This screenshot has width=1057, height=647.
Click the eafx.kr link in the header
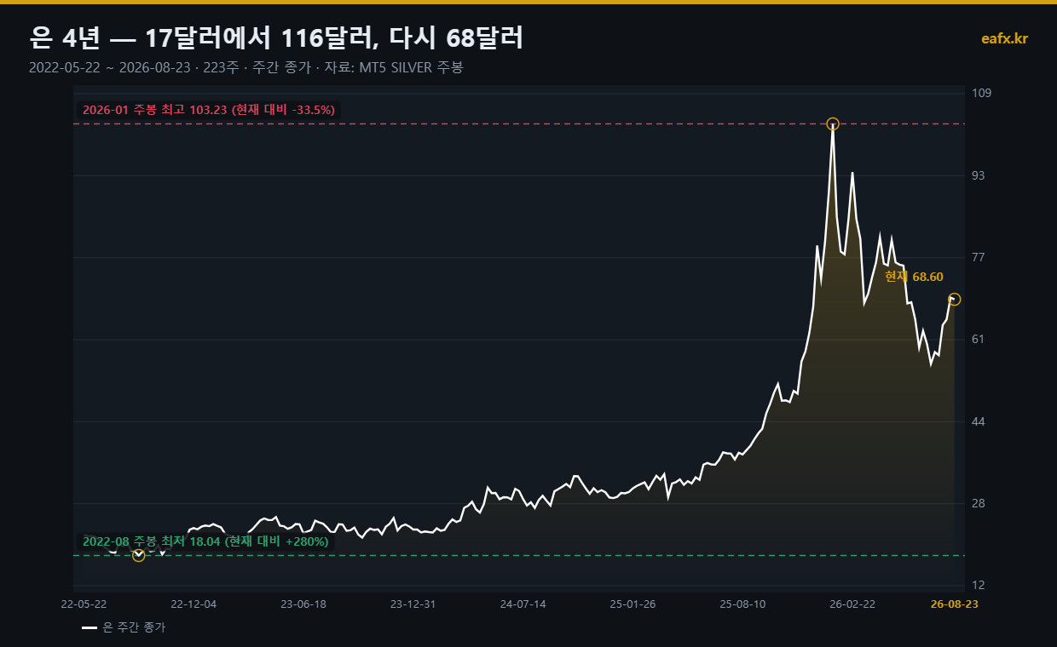[x=1004, y=38]
